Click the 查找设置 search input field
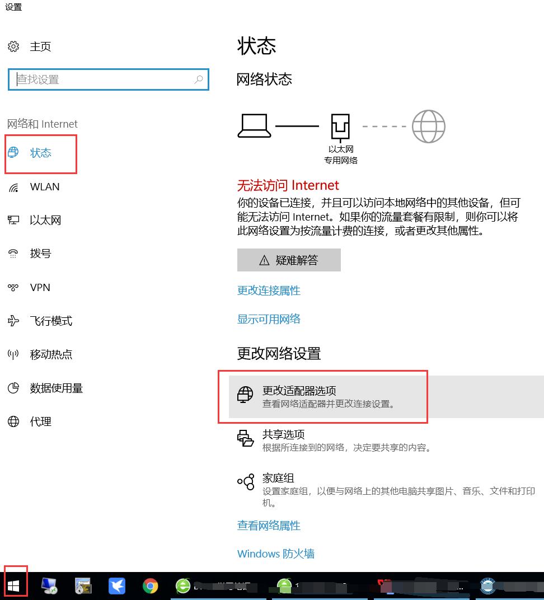The height and width of the screenshot is (600, 544). tap(104, 79)
